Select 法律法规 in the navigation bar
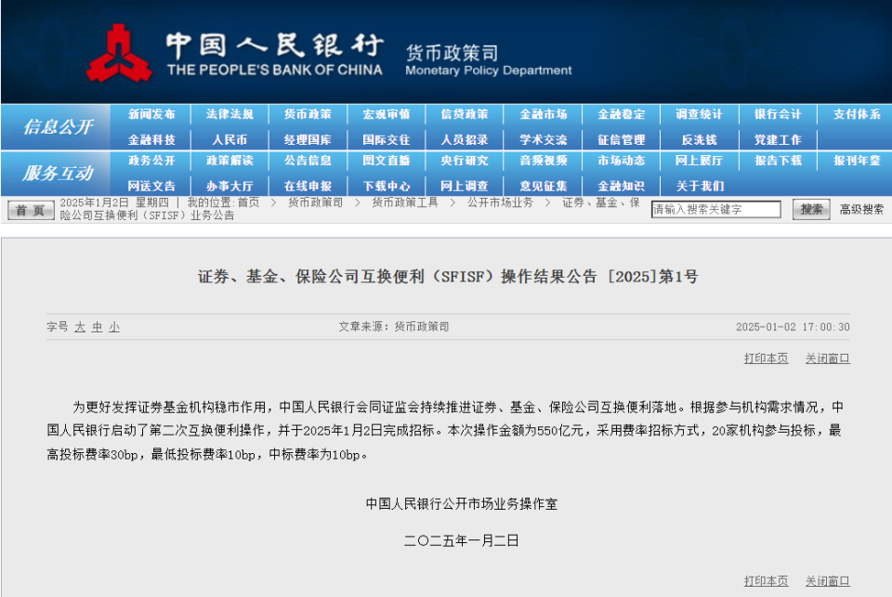892x597 pixels. coord(230,115)
